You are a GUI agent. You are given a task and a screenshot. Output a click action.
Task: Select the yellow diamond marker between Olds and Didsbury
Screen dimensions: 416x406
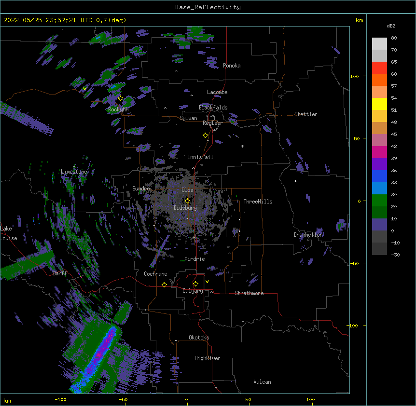(x=187, y=201)
